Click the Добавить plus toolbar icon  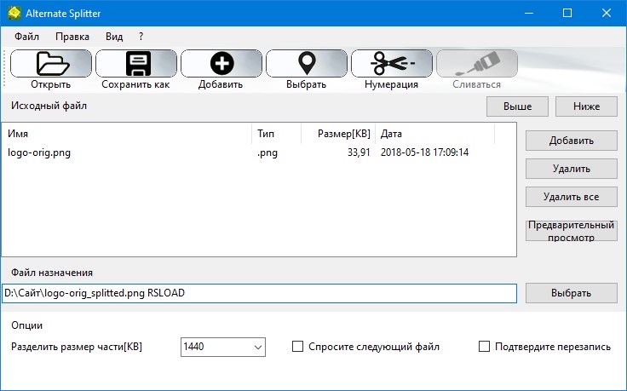coord(221,63)
